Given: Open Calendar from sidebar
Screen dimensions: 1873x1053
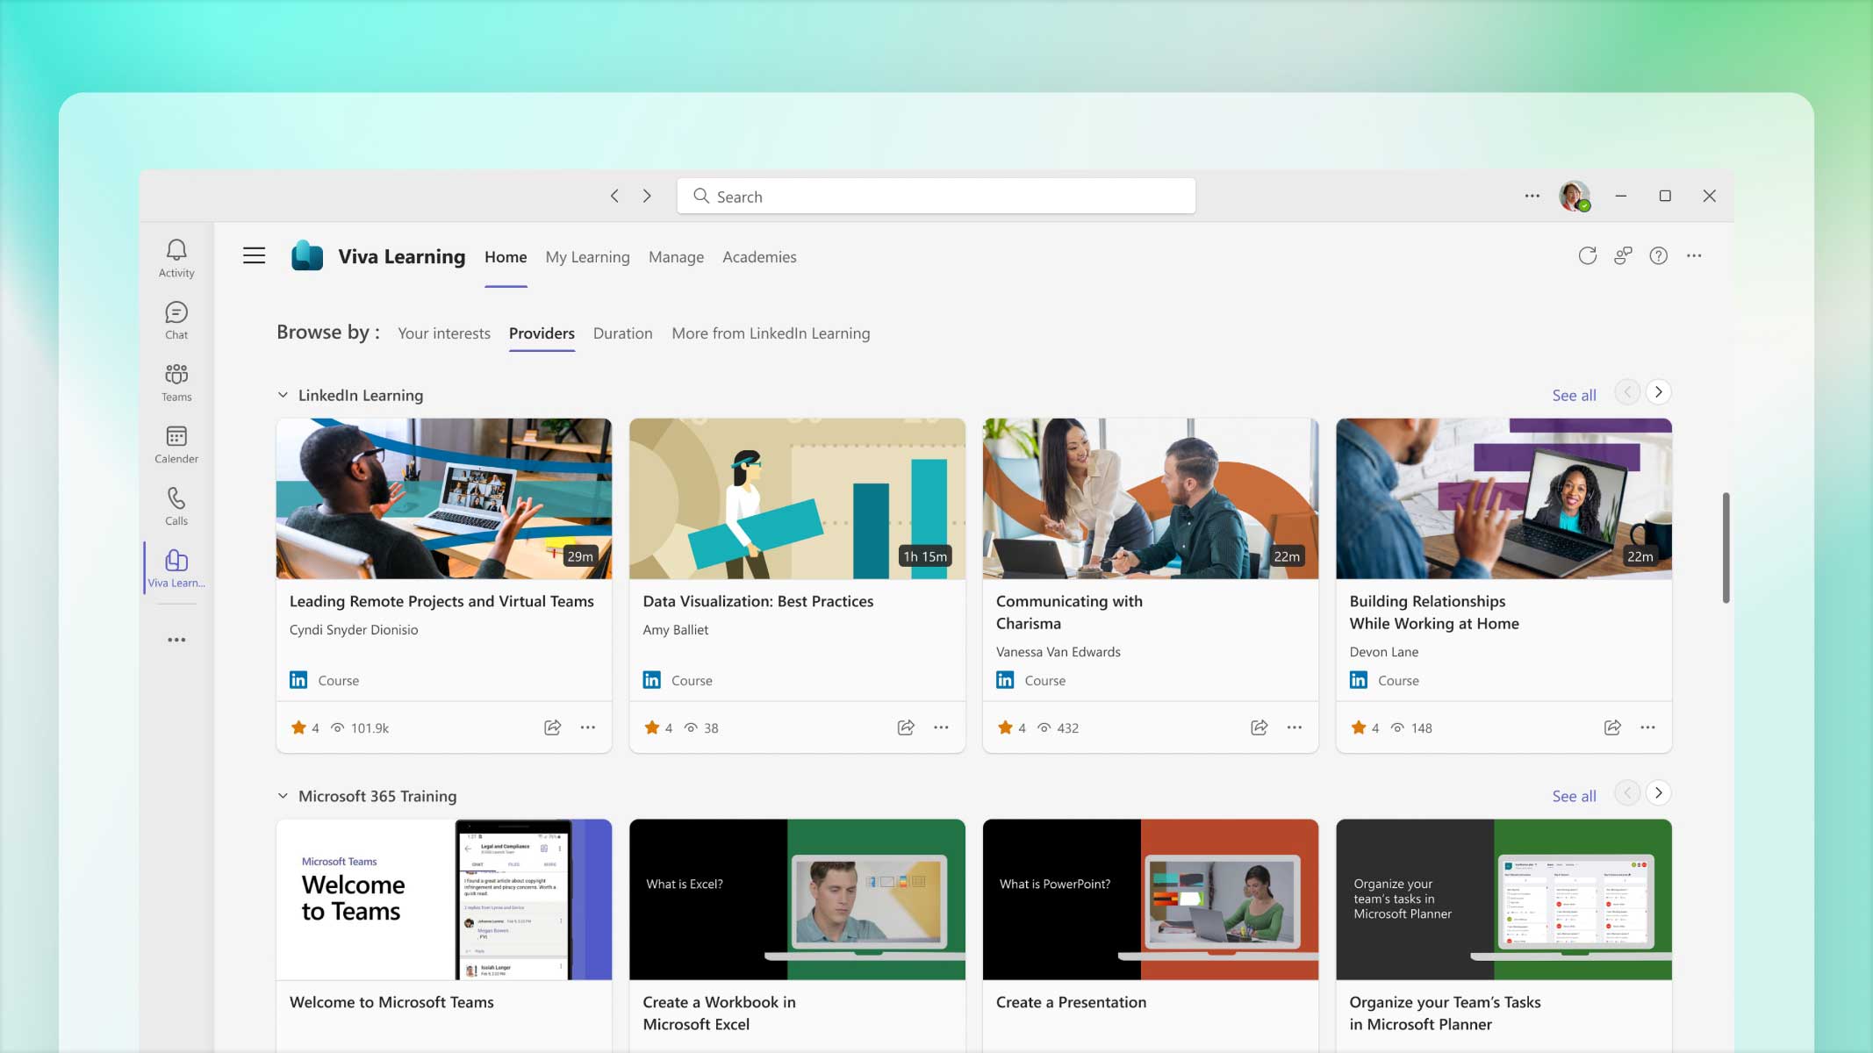Looking at the screenshot, I should 176,441.
